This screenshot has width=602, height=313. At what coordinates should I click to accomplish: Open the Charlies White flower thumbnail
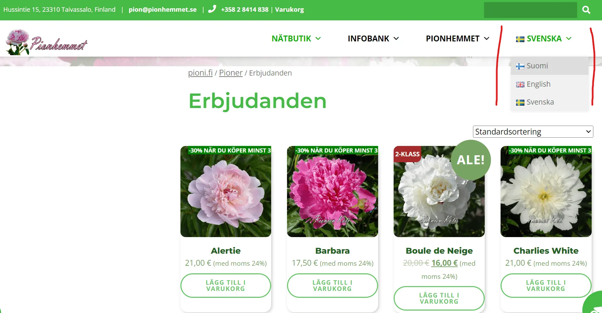[546, 192]
